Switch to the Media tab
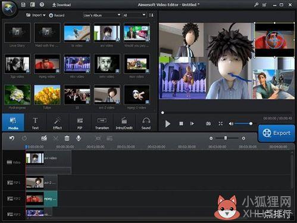 click(x=13, y=122)
